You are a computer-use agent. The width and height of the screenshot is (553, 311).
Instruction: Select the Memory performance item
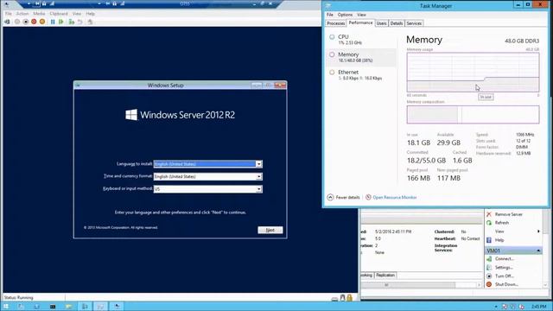(x=361, y=57)
